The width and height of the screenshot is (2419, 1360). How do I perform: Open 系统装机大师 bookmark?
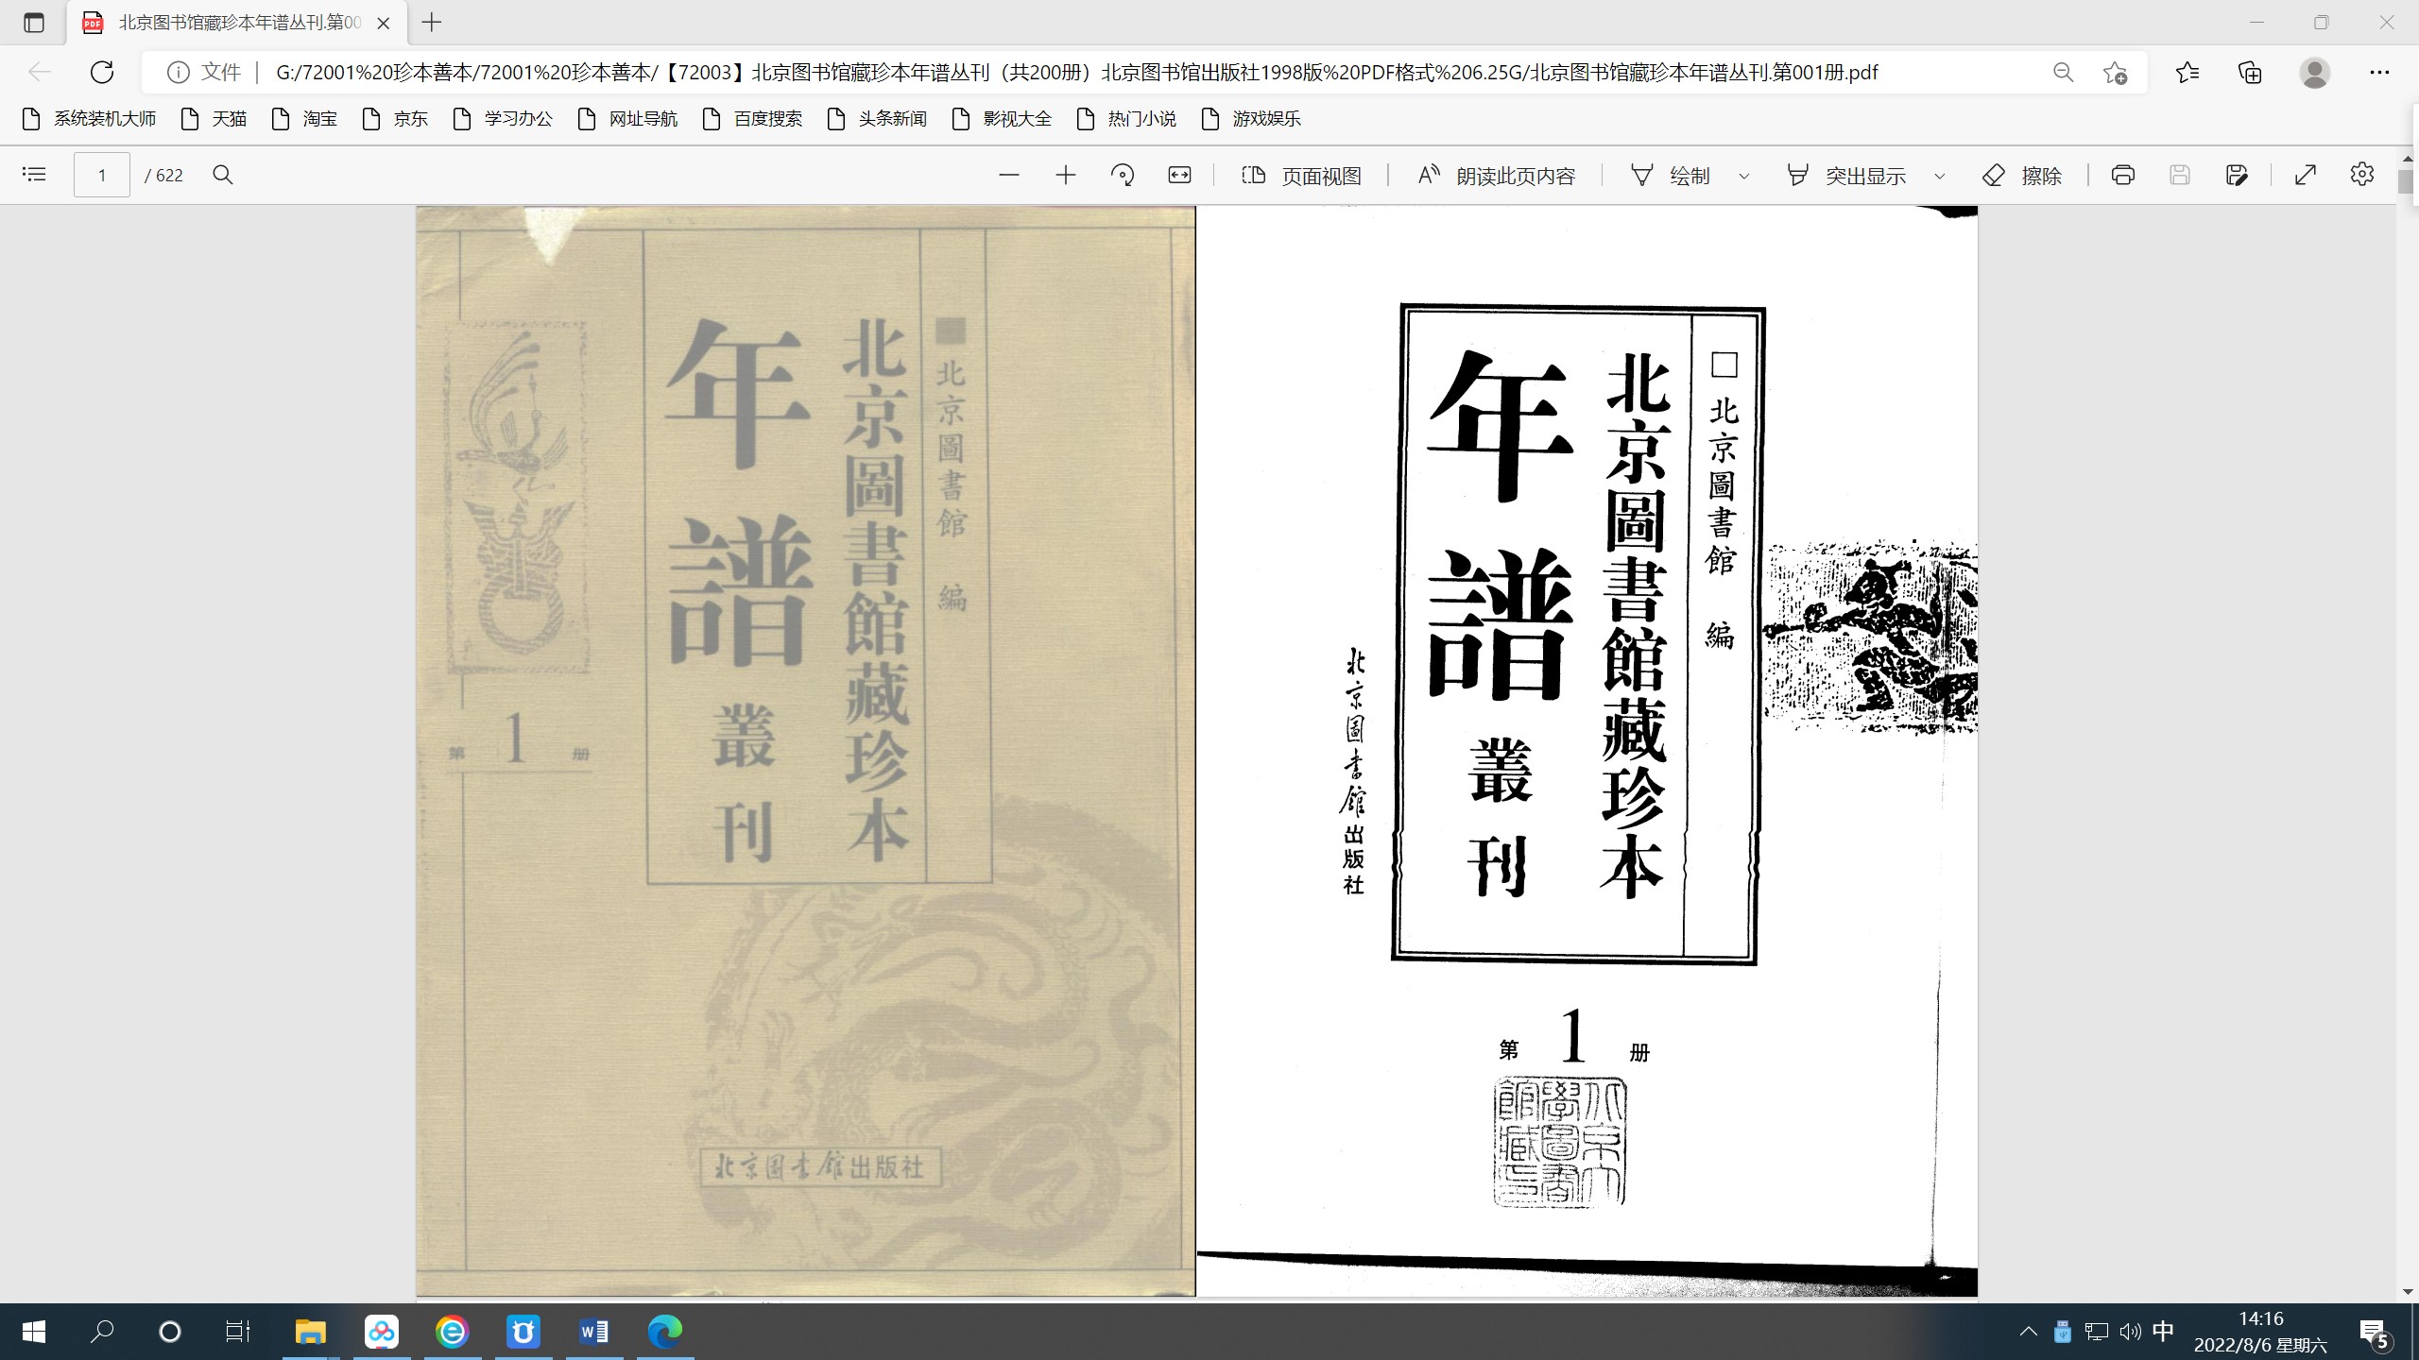tap(89, 119)
